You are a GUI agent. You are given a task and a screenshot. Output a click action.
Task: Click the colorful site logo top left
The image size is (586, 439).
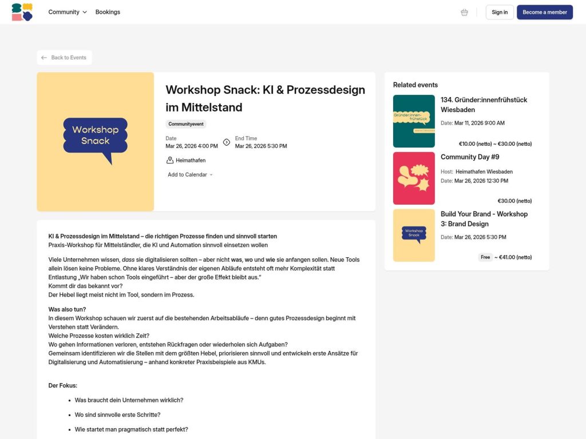22,11
